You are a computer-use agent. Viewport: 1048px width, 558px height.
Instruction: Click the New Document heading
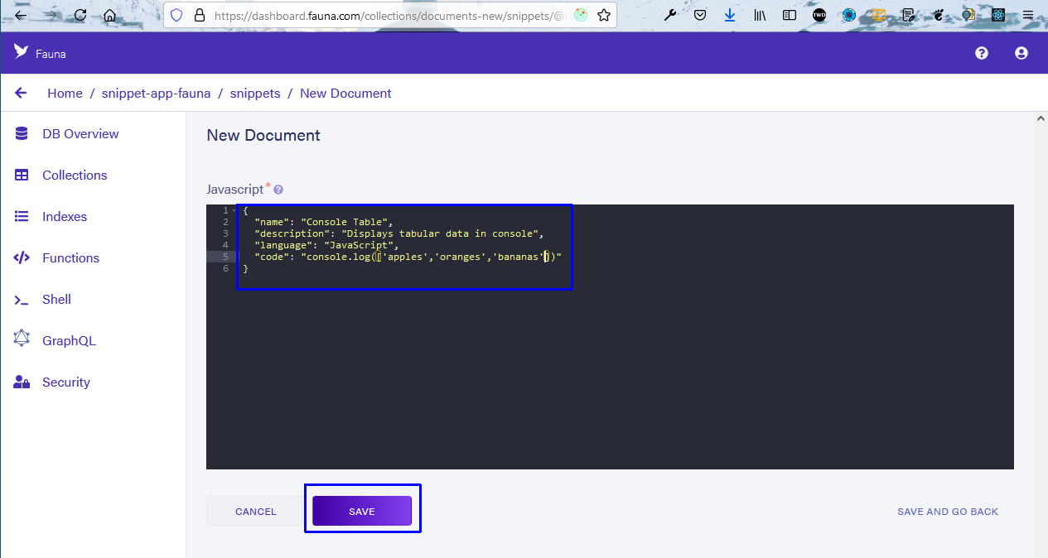(x=263, y=135)
